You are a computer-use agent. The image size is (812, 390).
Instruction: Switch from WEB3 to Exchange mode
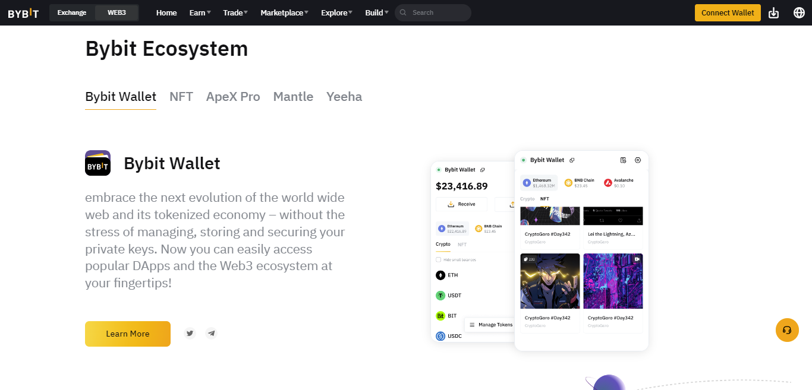click(71, 12)
